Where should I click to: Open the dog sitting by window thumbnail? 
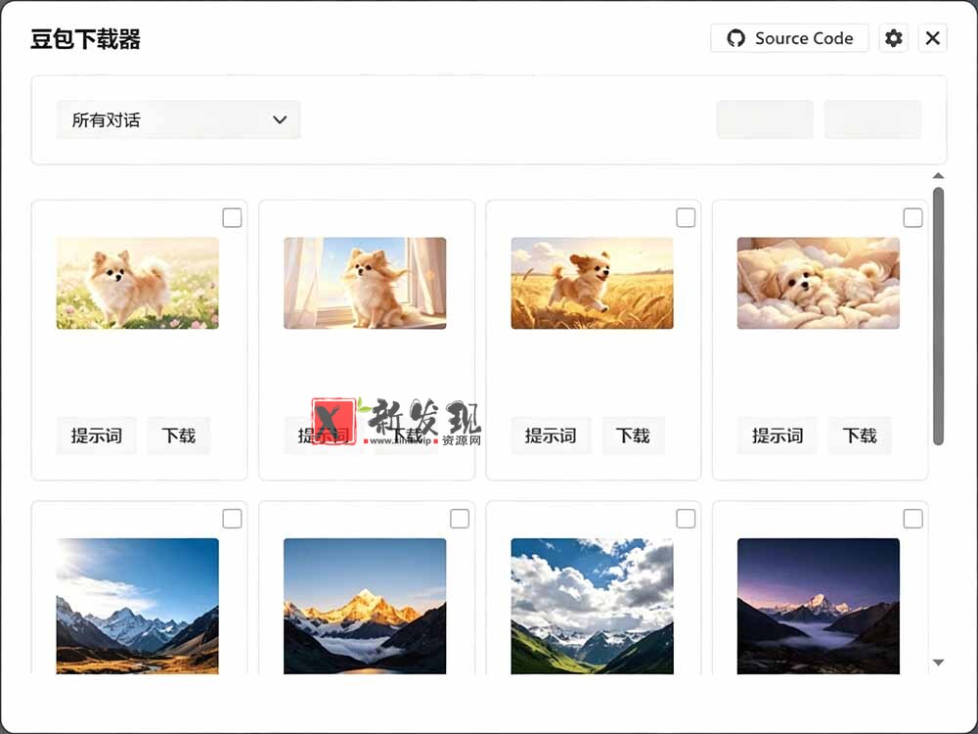point(365,283)
